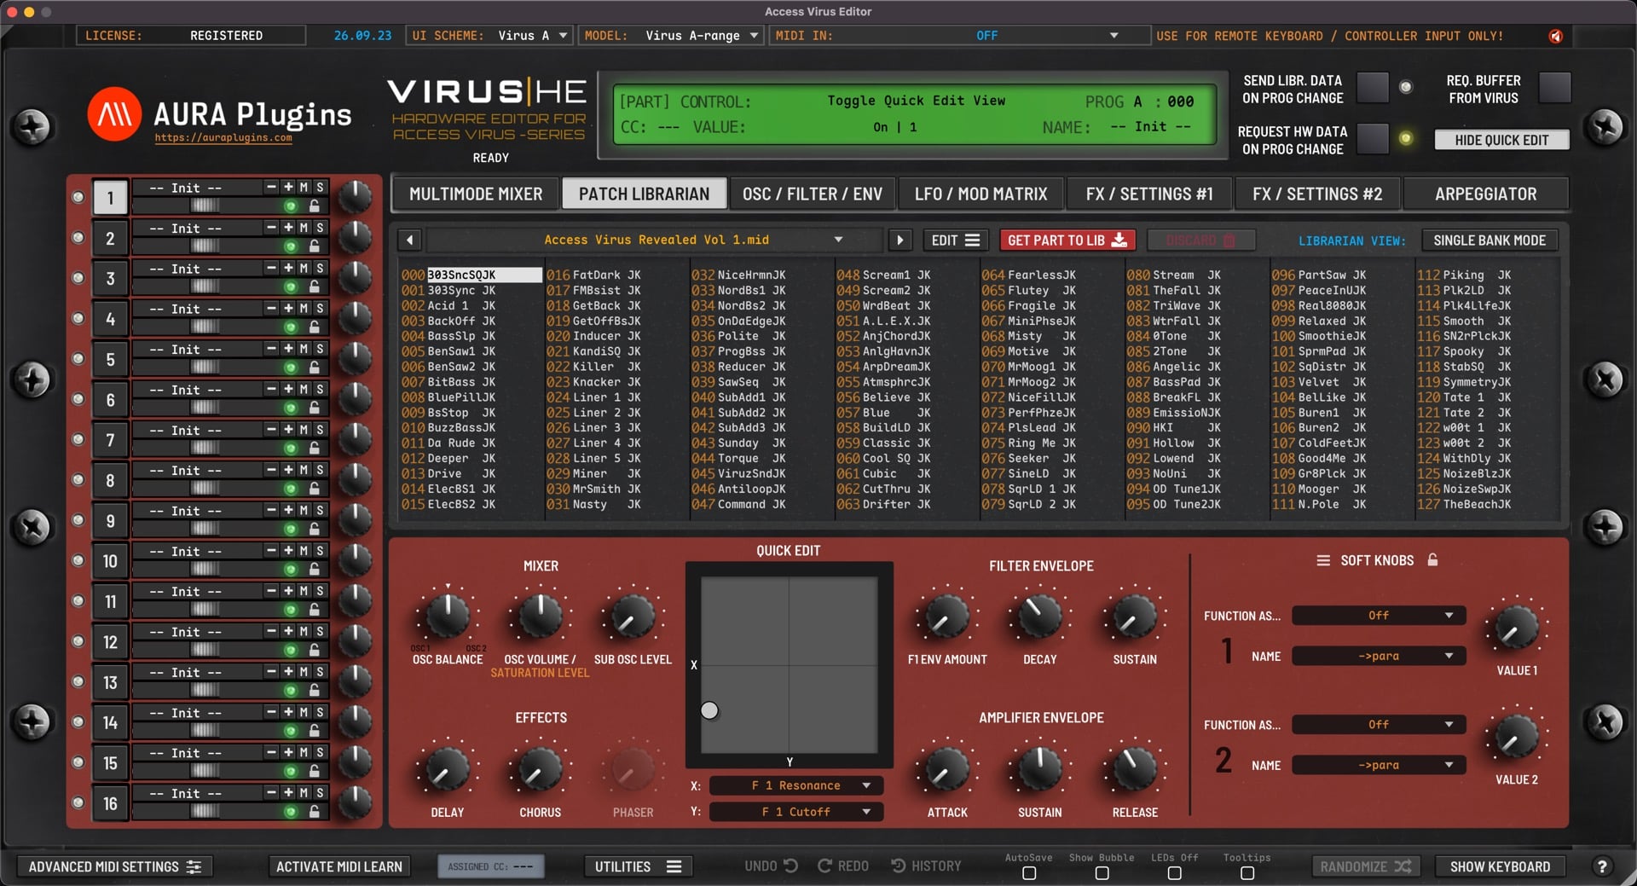This screenshot has width=1637, height=886.
Task: Click the green LED on part 3
Action: pos(291,287)
